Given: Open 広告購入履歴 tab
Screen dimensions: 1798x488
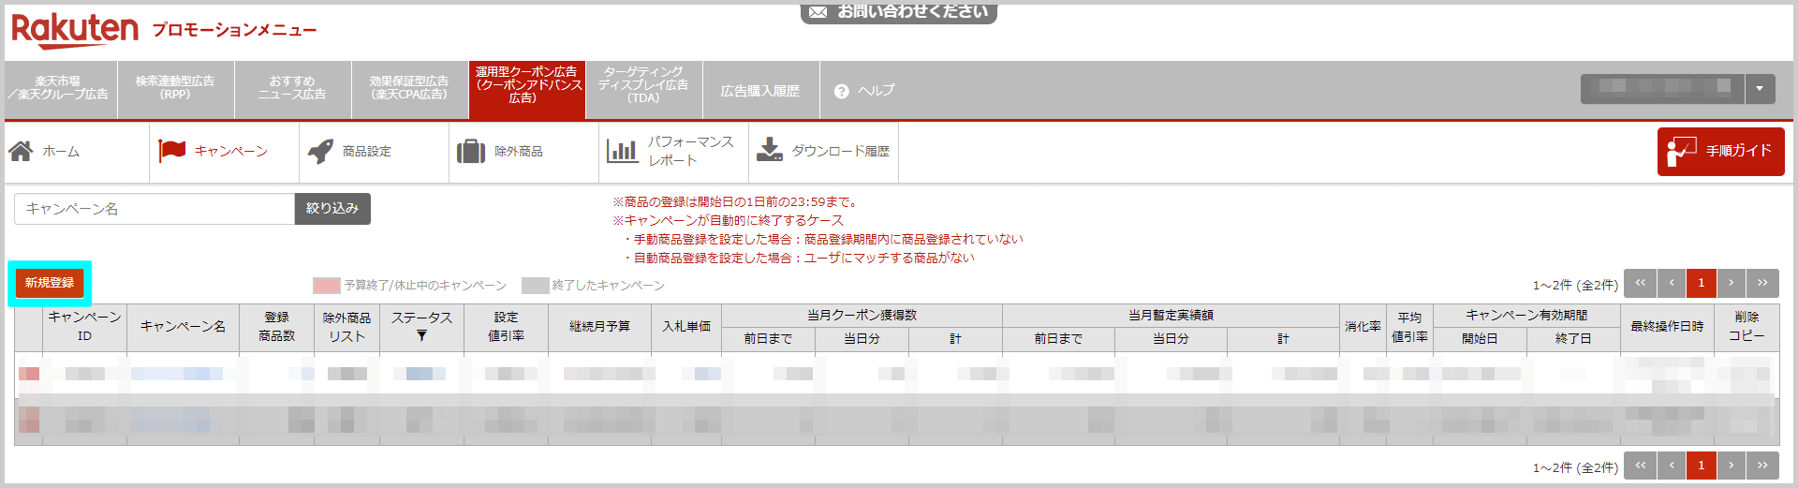Looking at the screenshot, I should (x=760, y=89).
